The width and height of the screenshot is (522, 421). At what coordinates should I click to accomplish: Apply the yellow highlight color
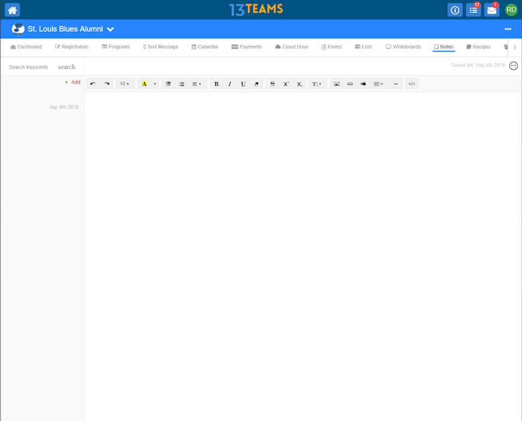coord(144,84)
